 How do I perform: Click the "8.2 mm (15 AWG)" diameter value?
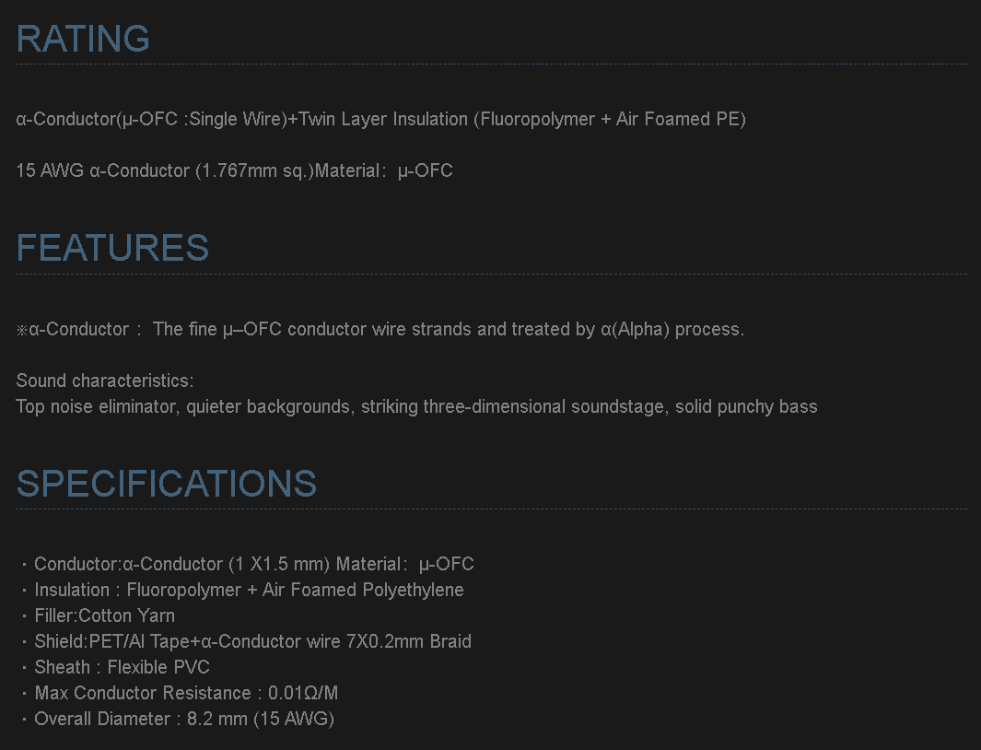click(261, 719)
